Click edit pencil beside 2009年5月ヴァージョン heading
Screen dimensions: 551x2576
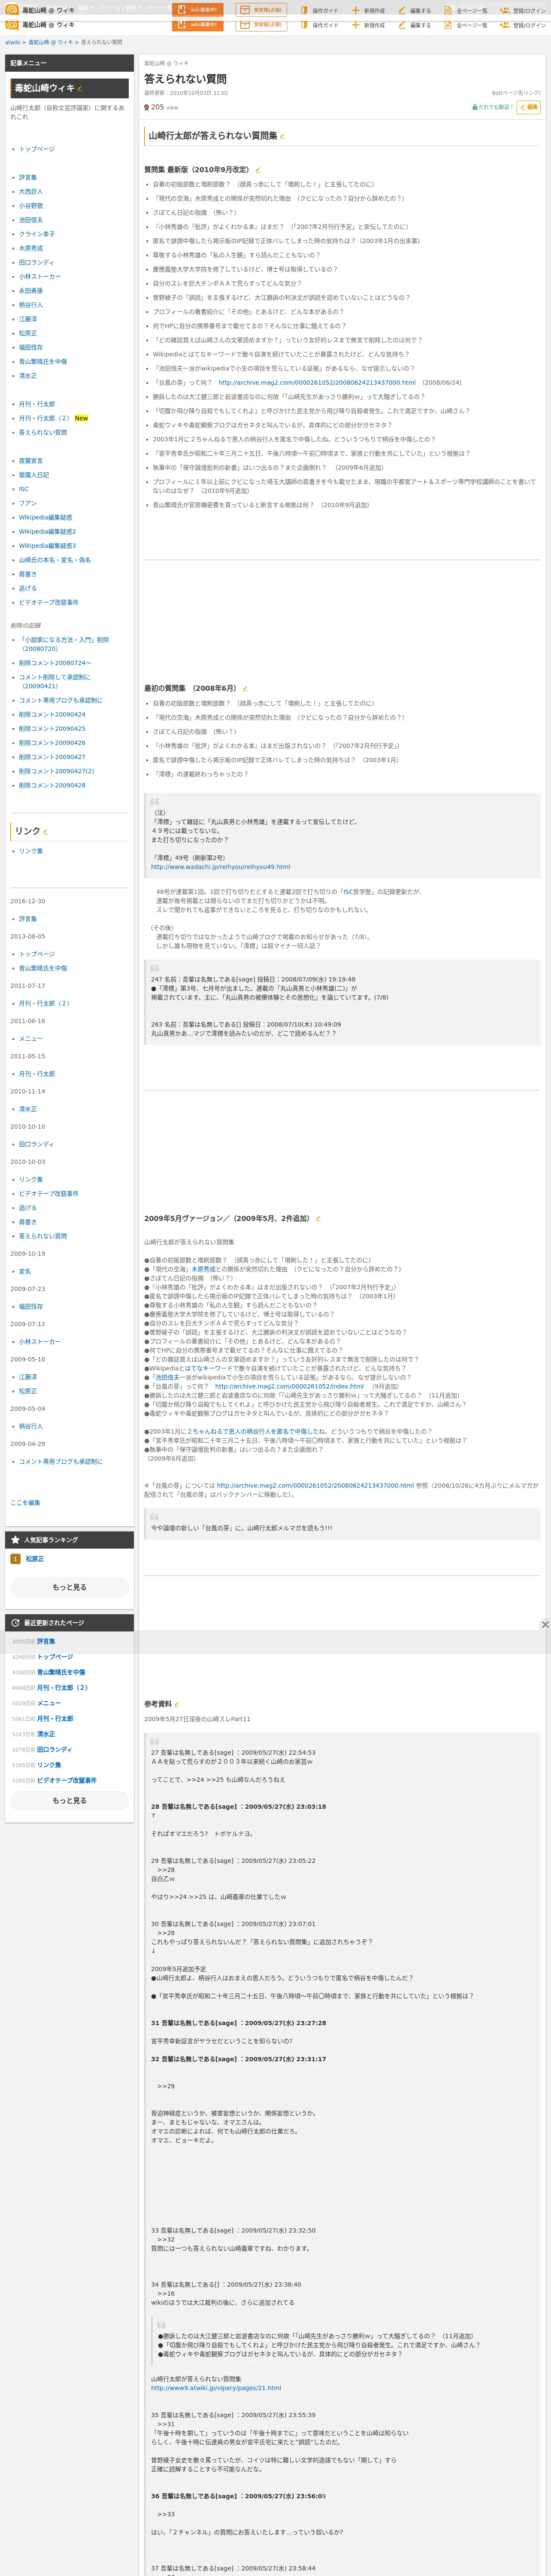tap(318, 1219)
